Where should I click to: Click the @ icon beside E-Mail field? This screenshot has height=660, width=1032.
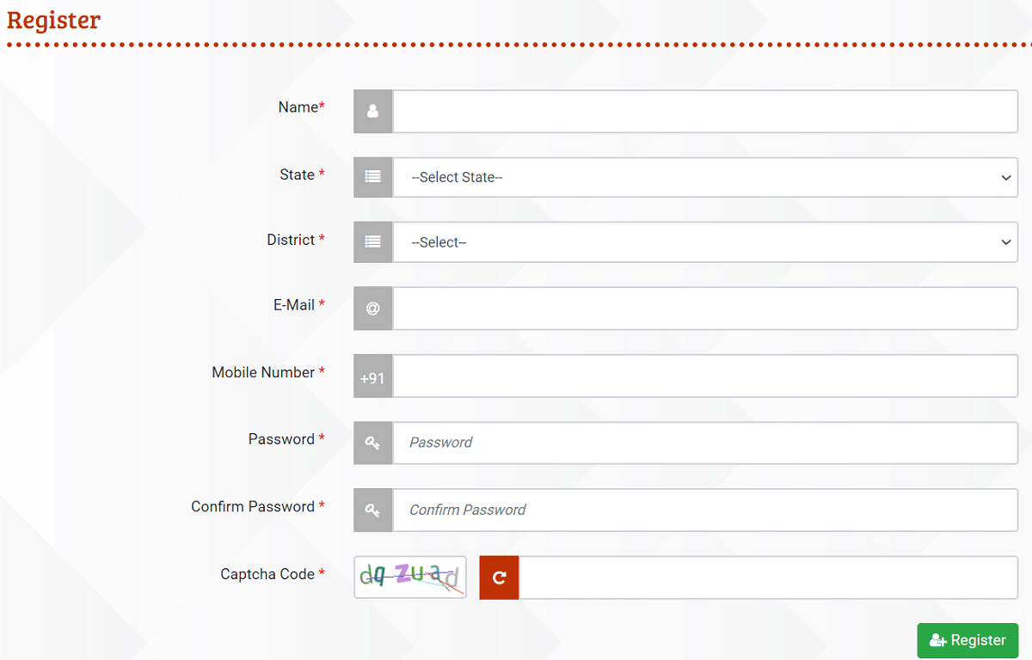(372, 309)
